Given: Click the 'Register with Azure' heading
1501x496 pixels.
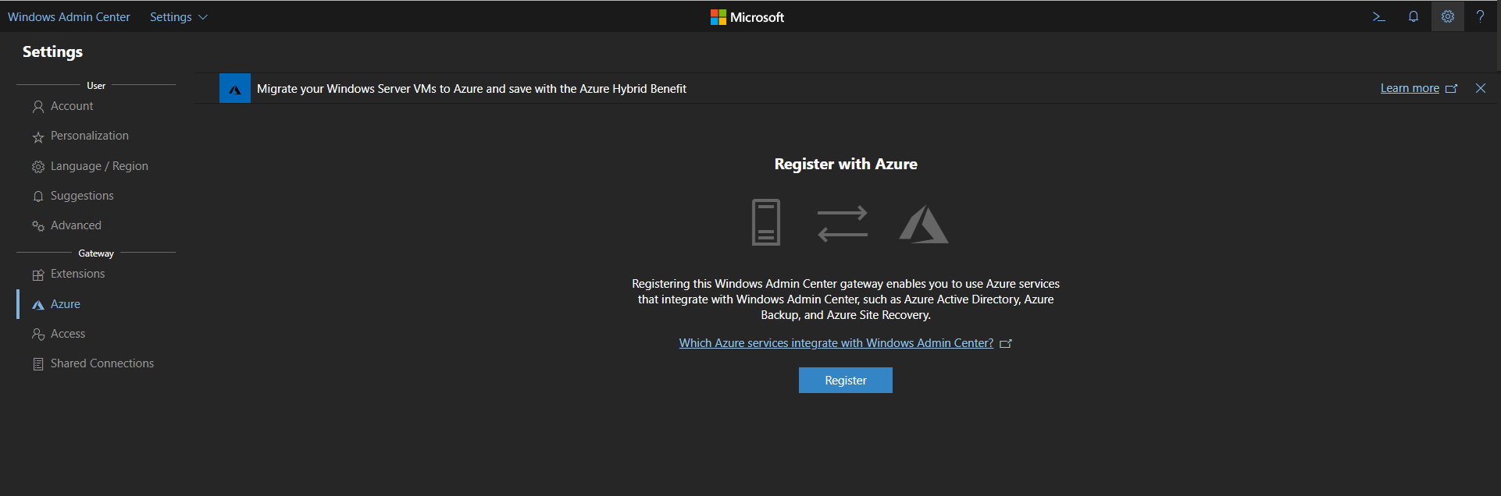Looking at the screenshot, I should 846,164.
